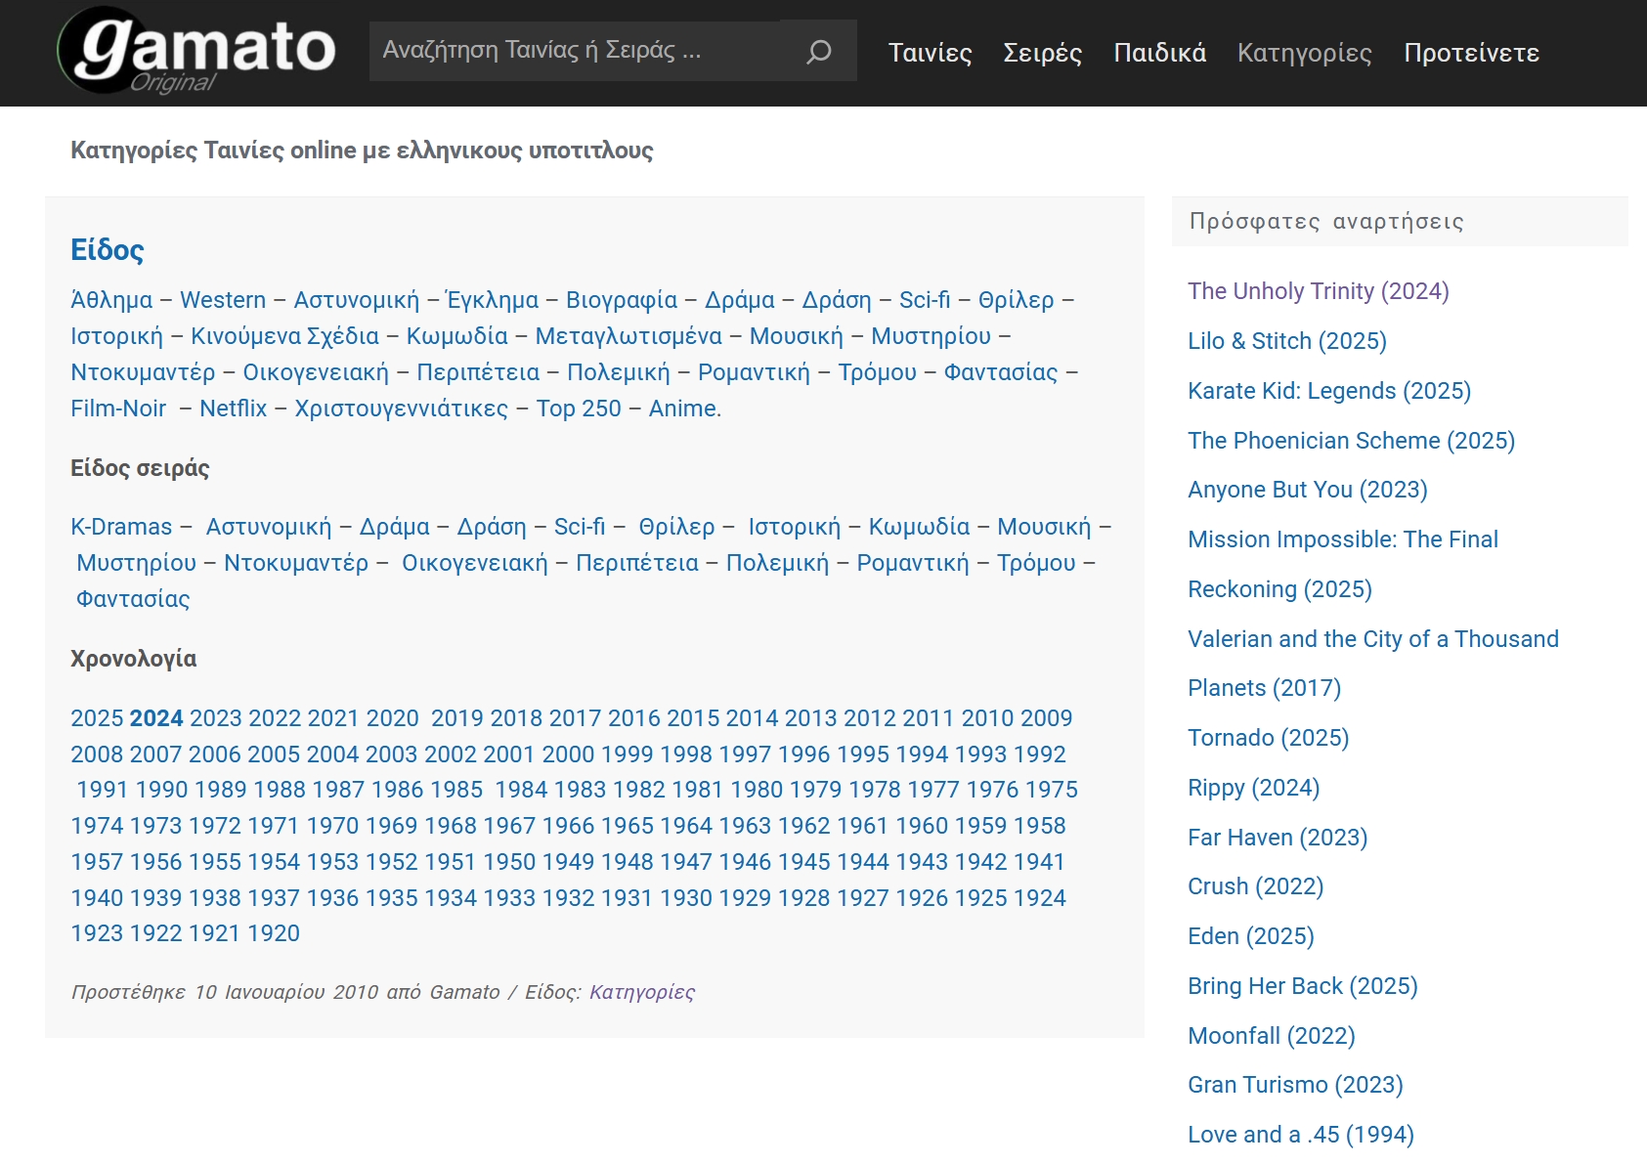Open the Σειρές menu item
Viewport: 1647px width, 1164px height.
pyautogui.click(x=1042, y=53)
